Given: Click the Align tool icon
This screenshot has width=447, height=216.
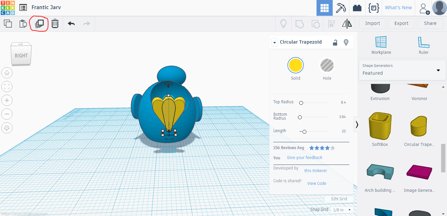Looking at the screenshot, I should [331, 24].
